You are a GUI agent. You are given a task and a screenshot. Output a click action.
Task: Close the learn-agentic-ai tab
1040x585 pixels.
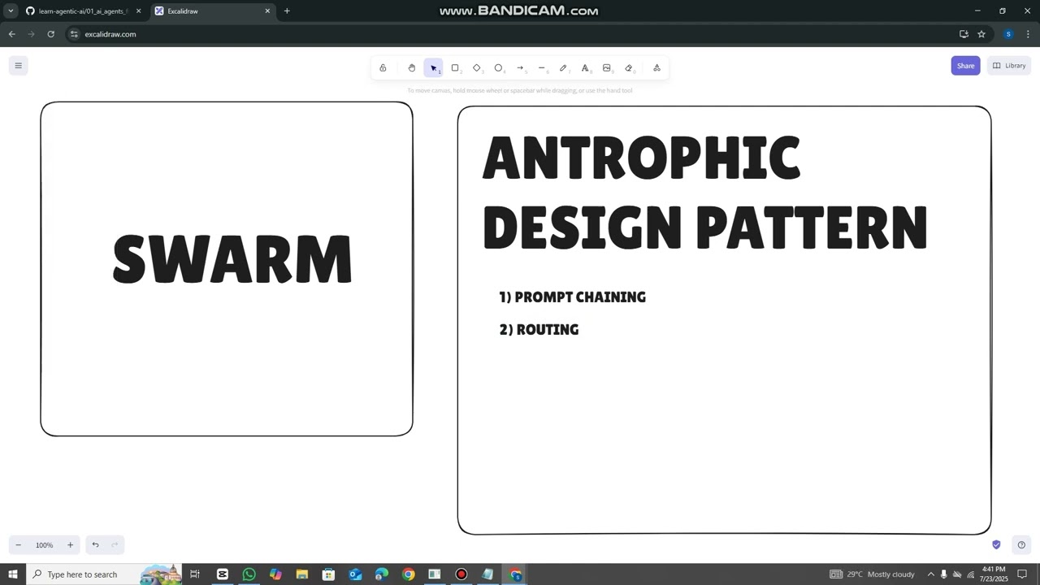coord(138,11)
